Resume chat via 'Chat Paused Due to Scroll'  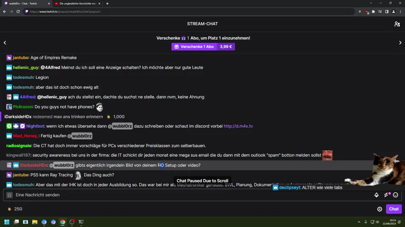tap(202, 181)
